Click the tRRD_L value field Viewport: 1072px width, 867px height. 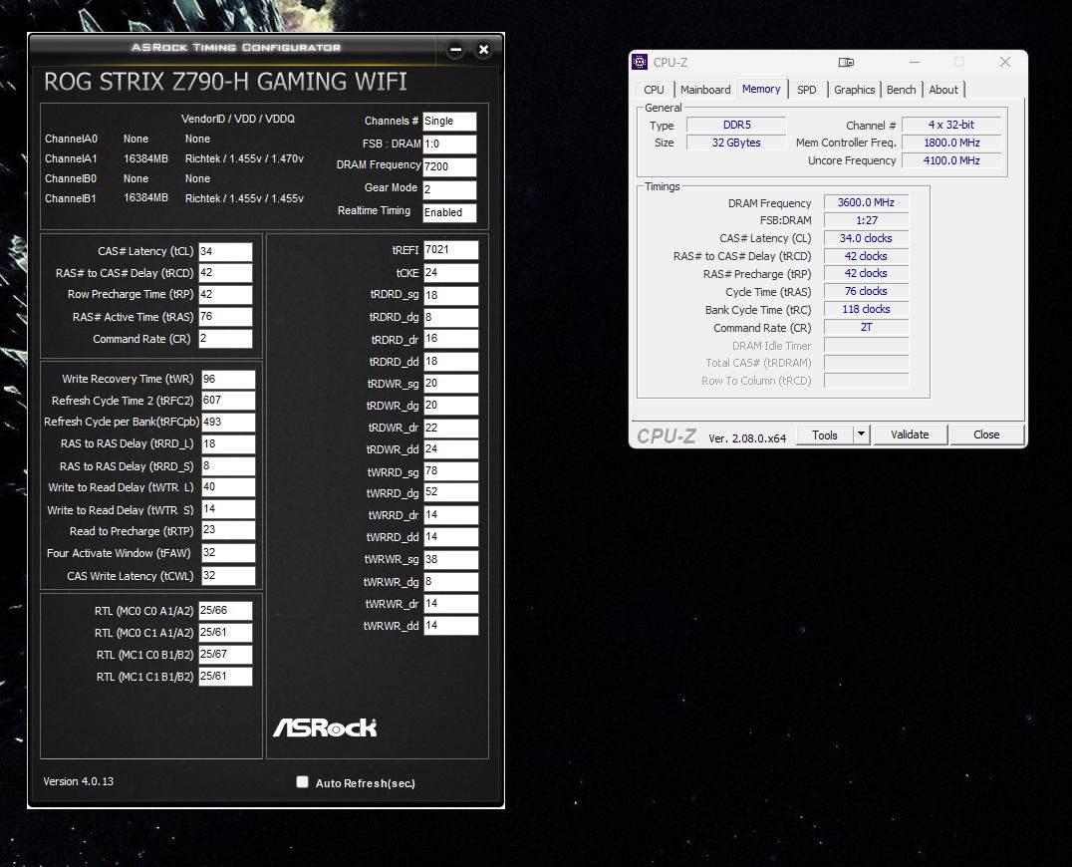pos(228,443)
